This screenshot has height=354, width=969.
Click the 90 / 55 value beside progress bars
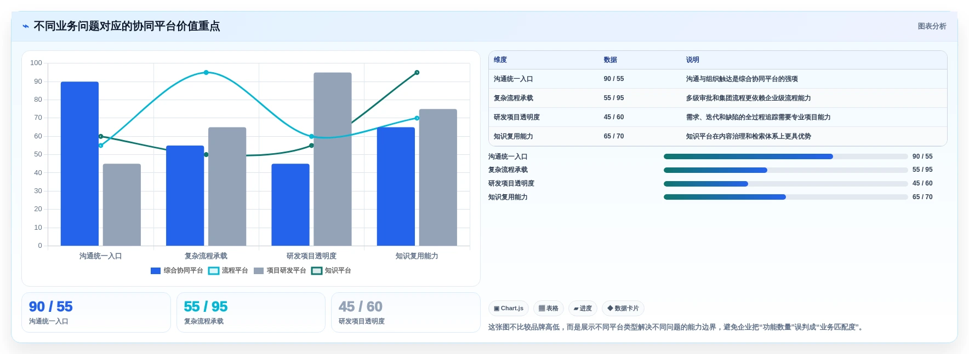point(922,156)
